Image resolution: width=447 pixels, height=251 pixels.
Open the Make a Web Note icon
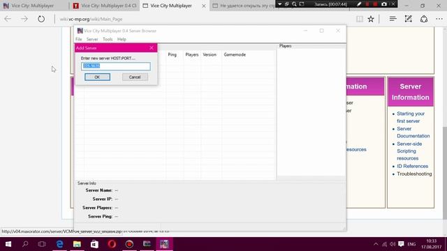[408, 19]
